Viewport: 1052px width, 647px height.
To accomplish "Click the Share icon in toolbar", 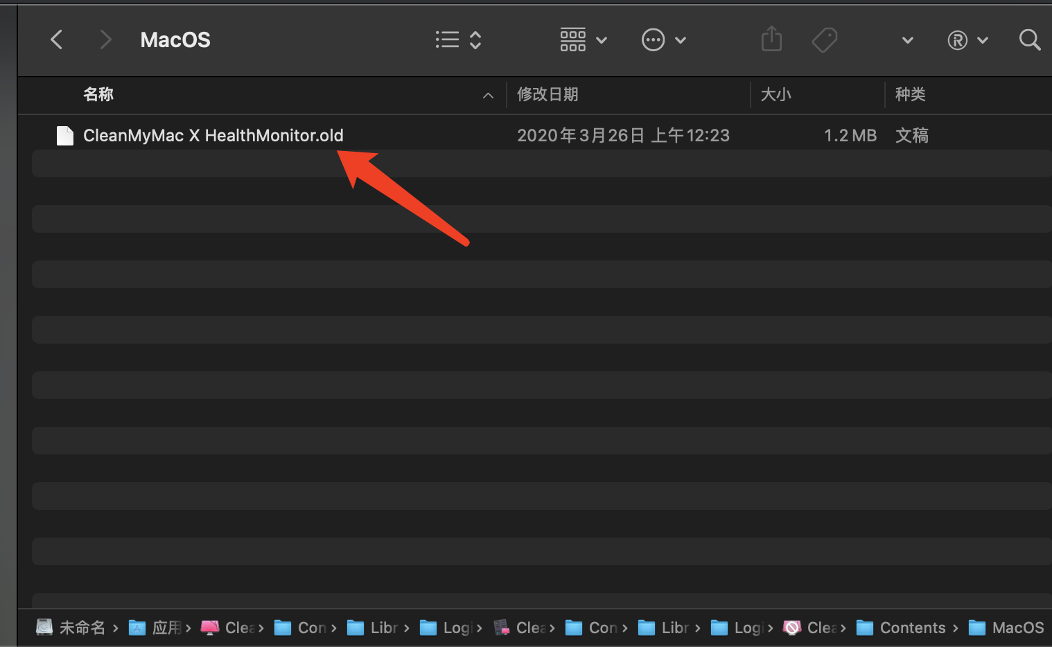I will [x=771, y=39].
